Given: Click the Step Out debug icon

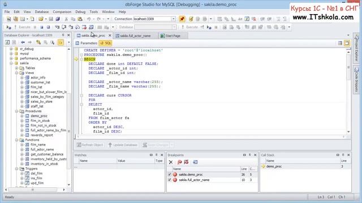Looking at the screenshot, I should tap(71, 28).
